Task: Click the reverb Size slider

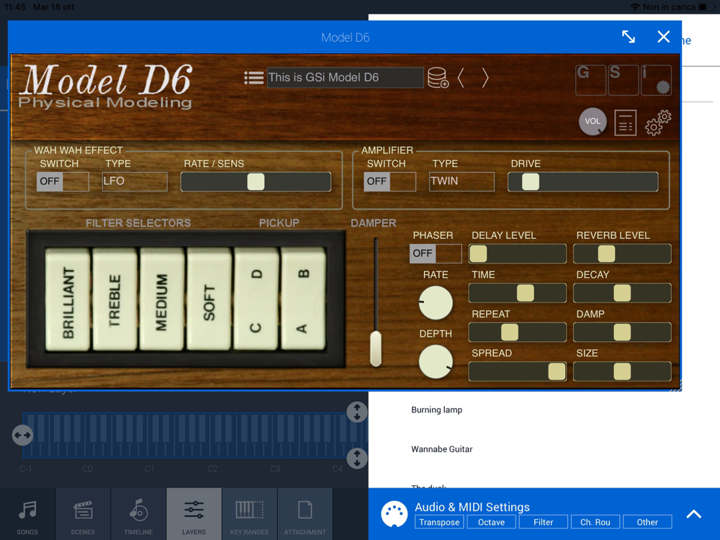Action: click(x=622, y=372)
